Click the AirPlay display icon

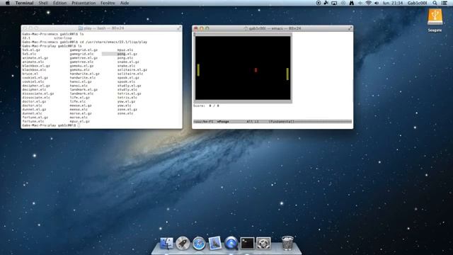(334, 3)
